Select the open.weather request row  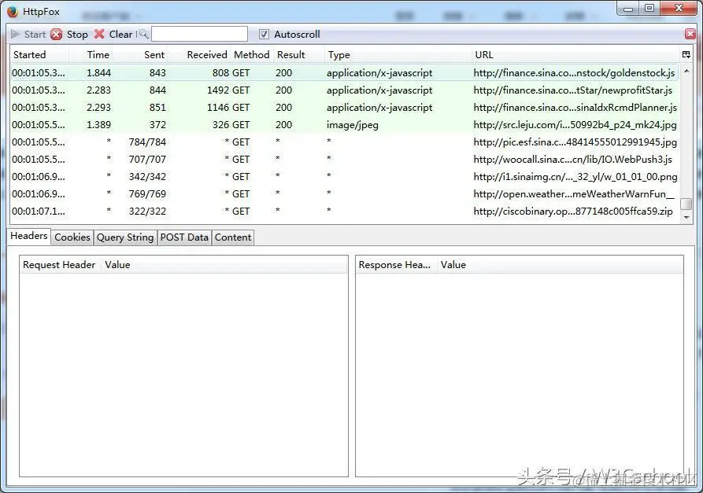[x=344, y=194]
